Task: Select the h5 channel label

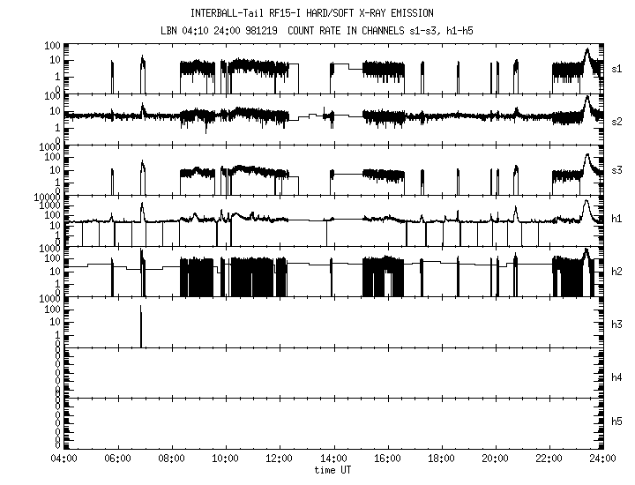Action: (x=617, y=422)
